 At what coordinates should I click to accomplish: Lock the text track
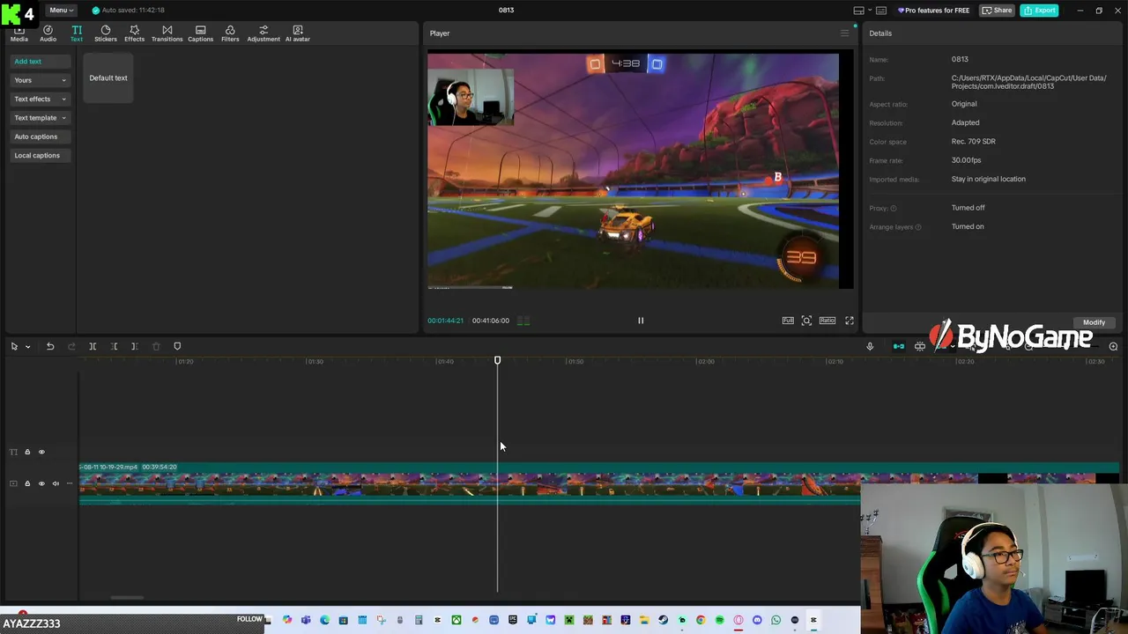(x=27, y=452)
